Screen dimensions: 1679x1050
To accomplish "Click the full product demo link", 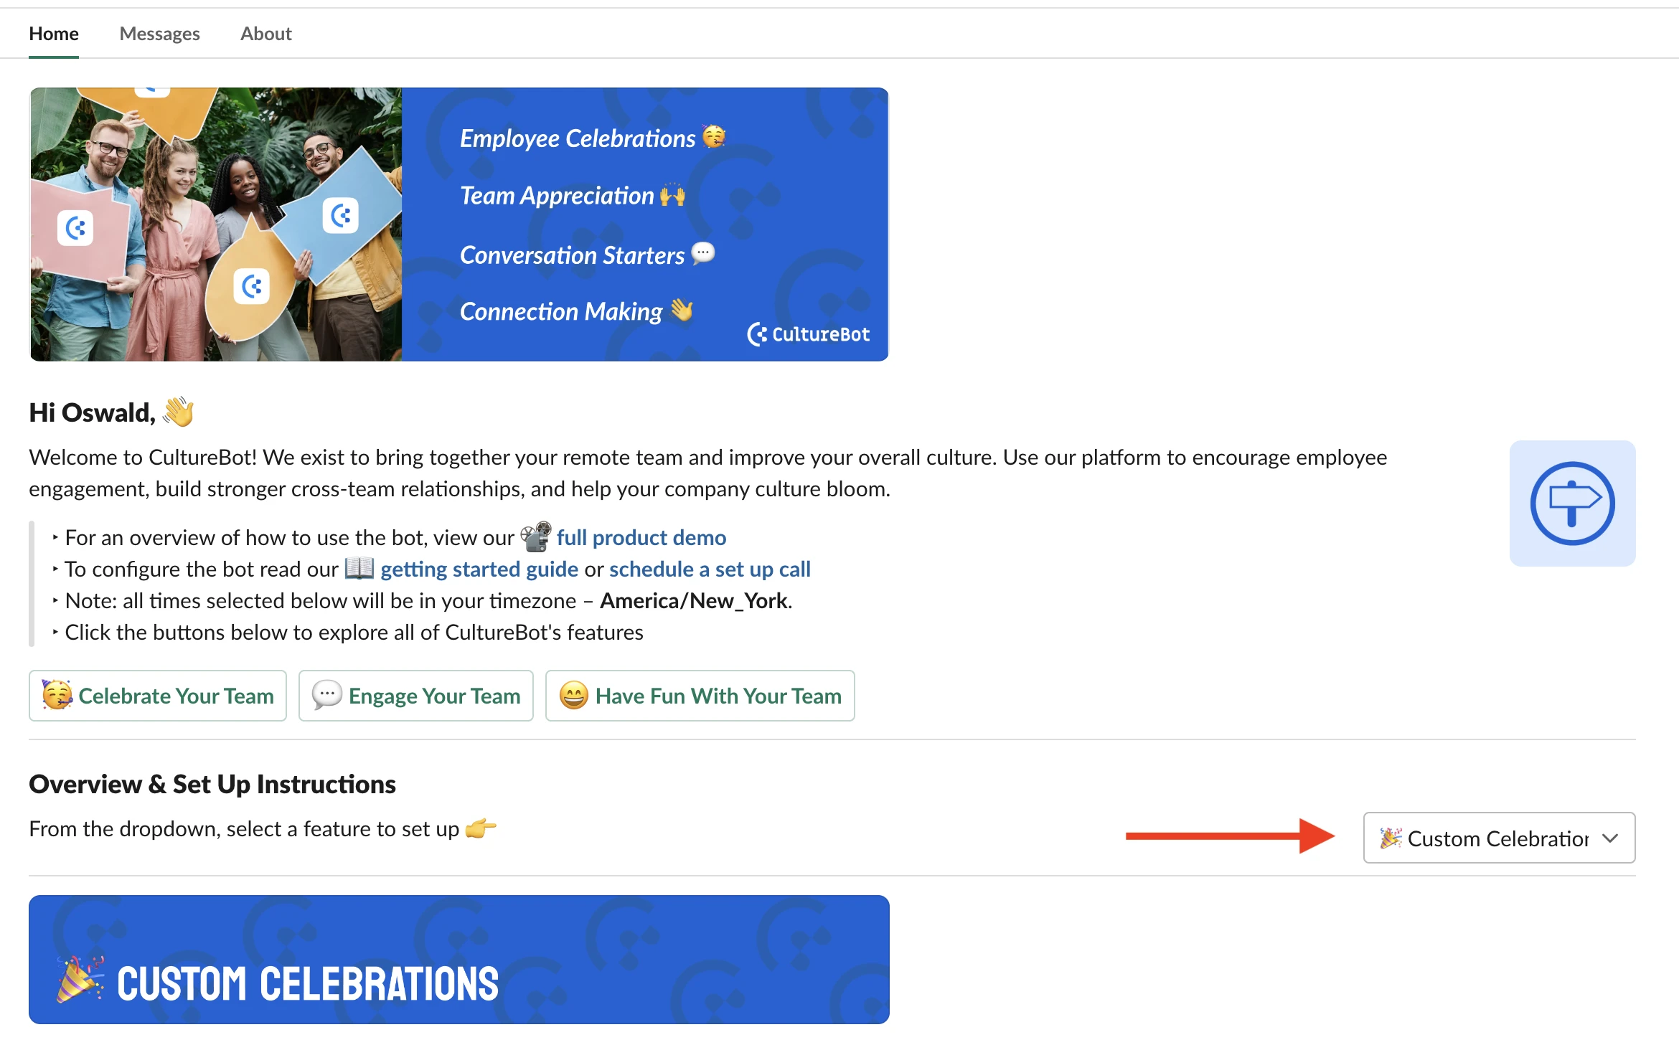I will pos(641,536).
